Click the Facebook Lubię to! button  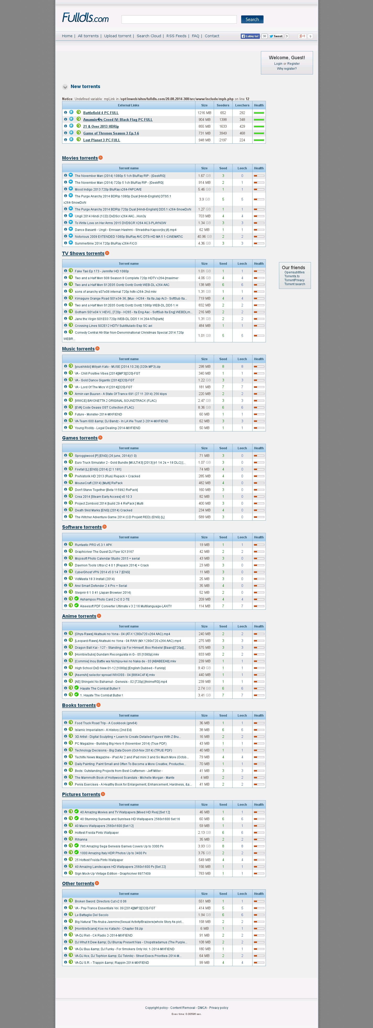[x=250, y=36]
